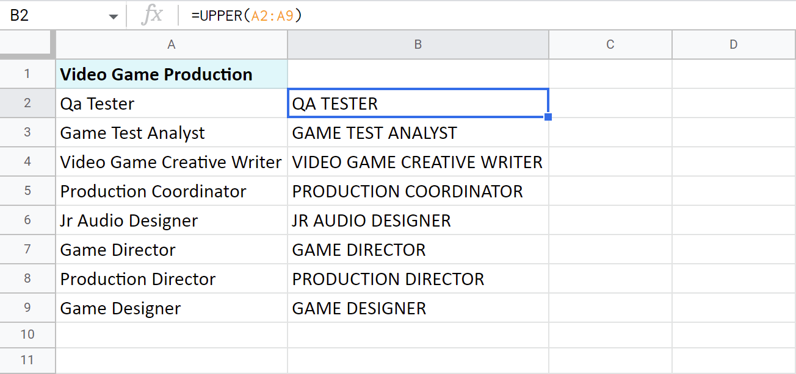
Task: Select row 1 header
Action: pyautogui.click(x=27, y=74)
